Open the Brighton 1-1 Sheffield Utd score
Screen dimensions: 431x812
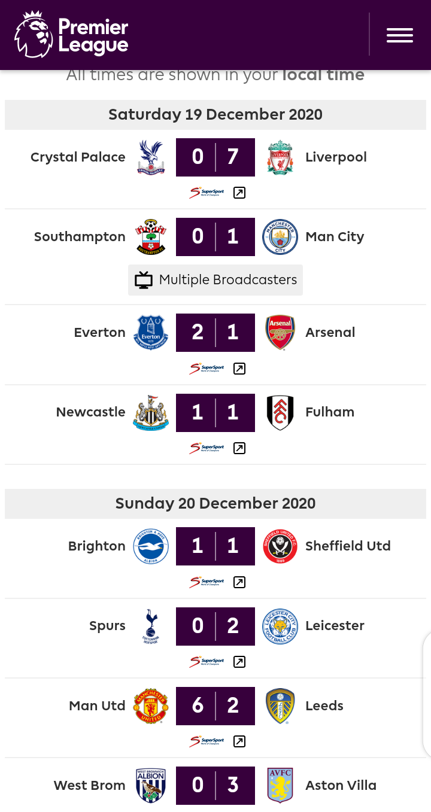215,546
